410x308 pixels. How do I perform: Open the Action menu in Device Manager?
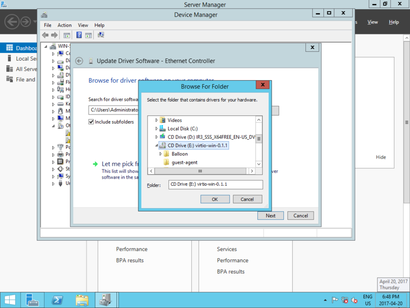(x=65, y=25)
